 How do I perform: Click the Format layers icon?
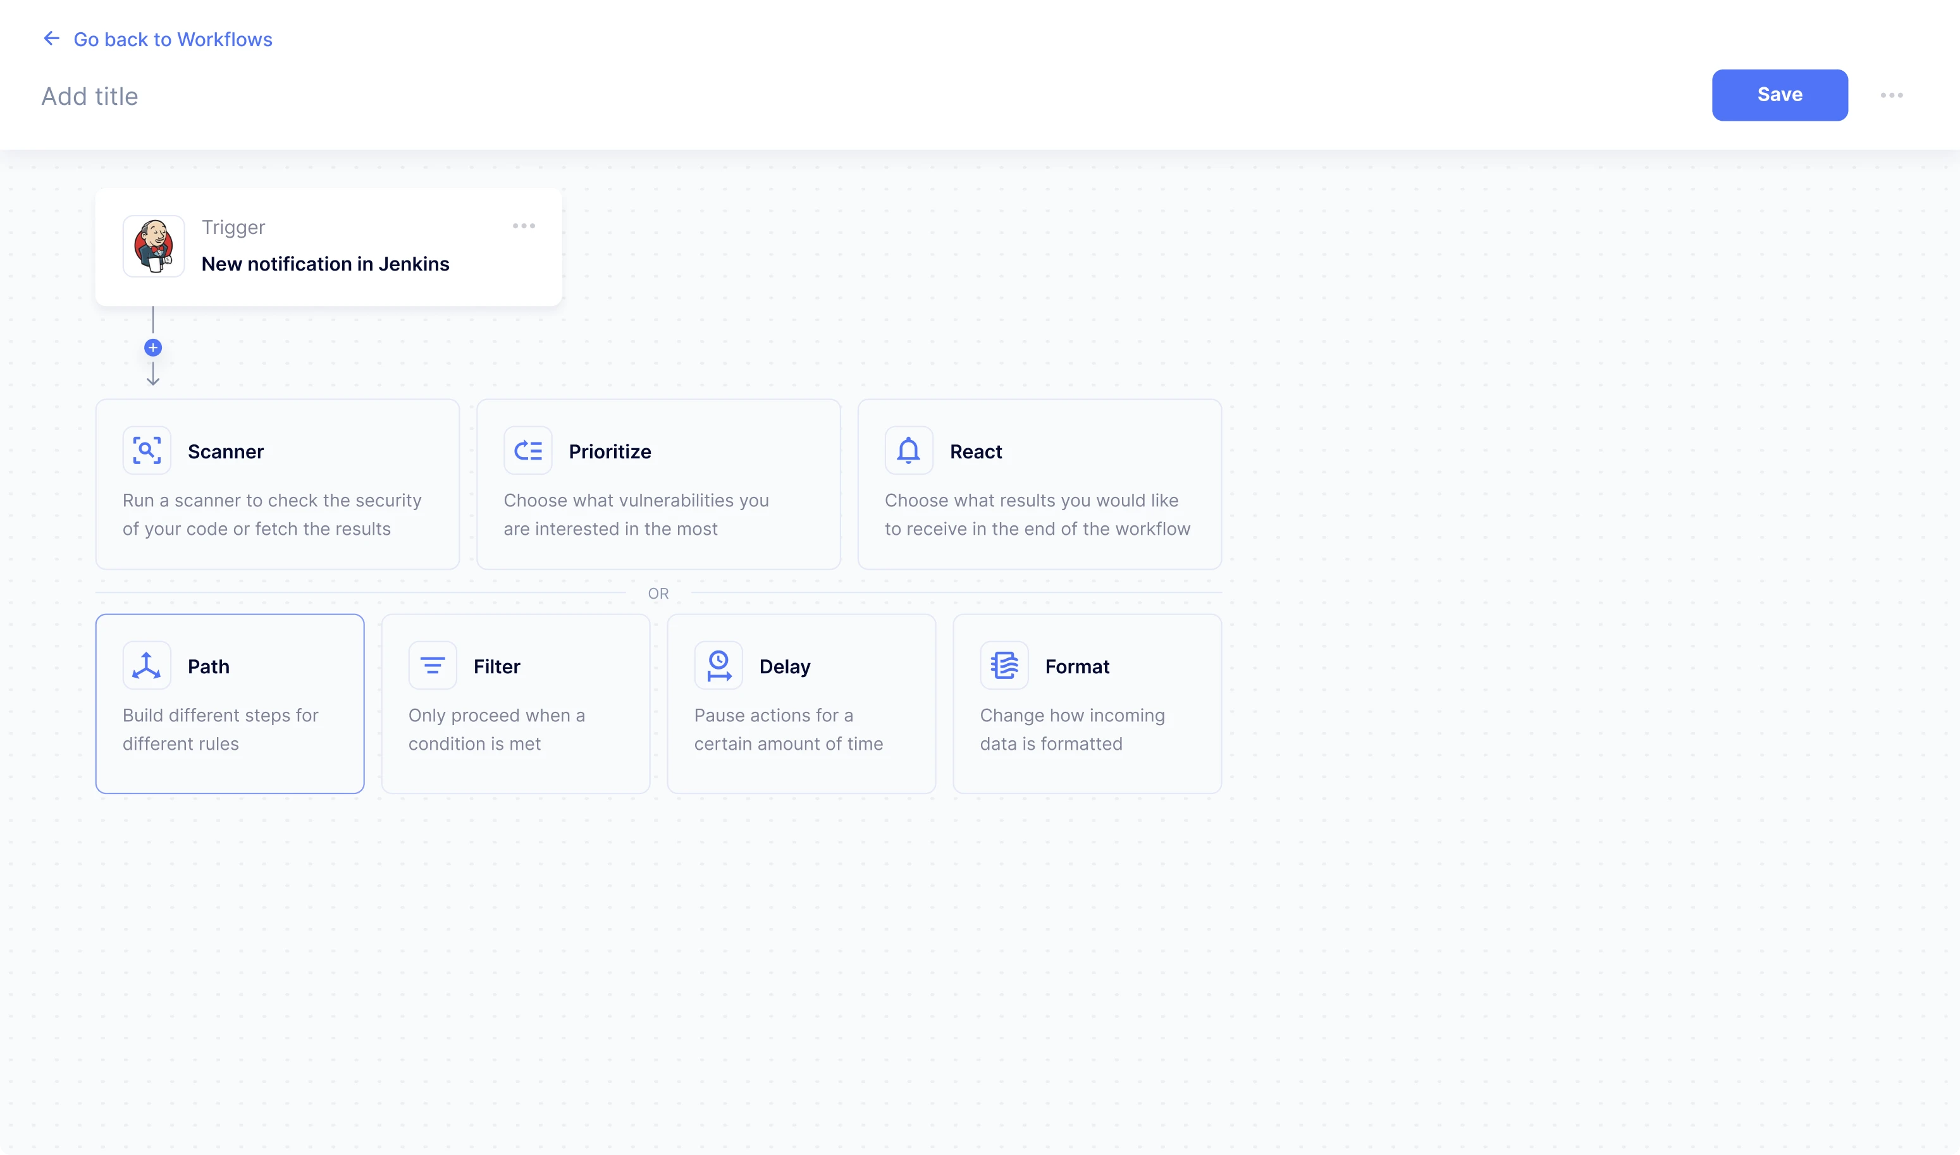[x=1004, y=664]
